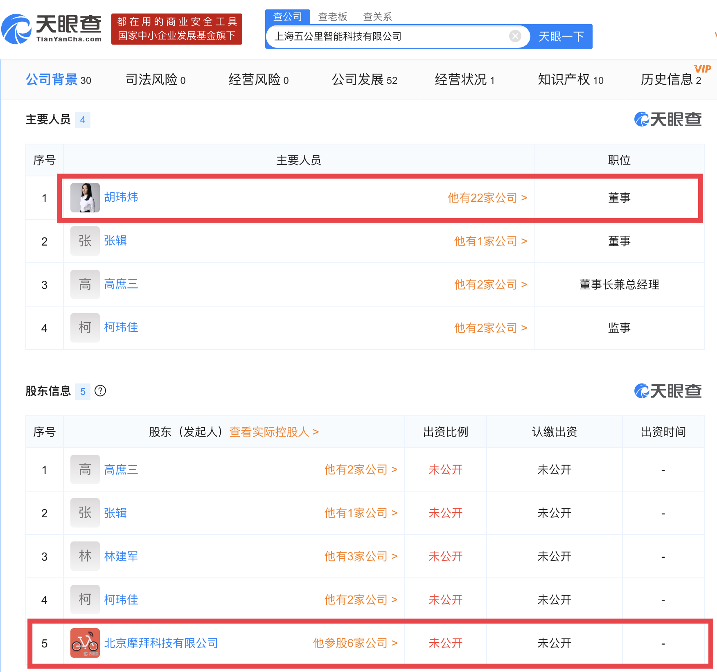This screenshot has height=672, width=717.
Task: Click 出资时间 column header
Action: 663,432
